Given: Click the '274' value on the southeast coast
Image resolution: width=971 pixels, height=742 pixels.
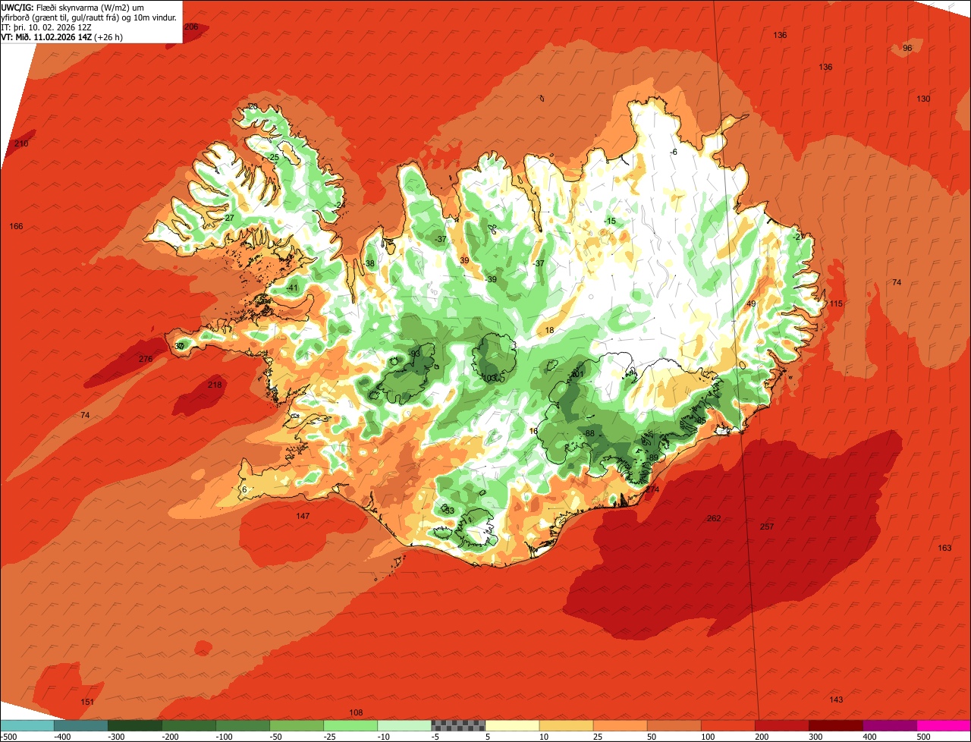Looking at the screenshot, I should pos(652,489).
